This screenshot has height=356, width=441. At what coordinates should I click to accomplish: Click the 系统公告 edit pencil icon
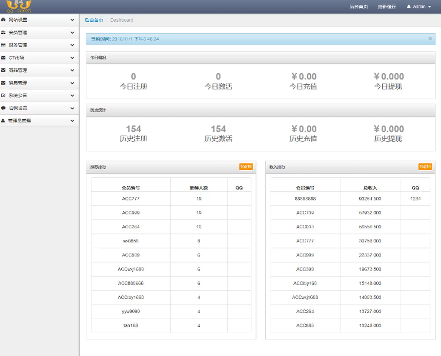pyautogui.click(x=3, y=95)
